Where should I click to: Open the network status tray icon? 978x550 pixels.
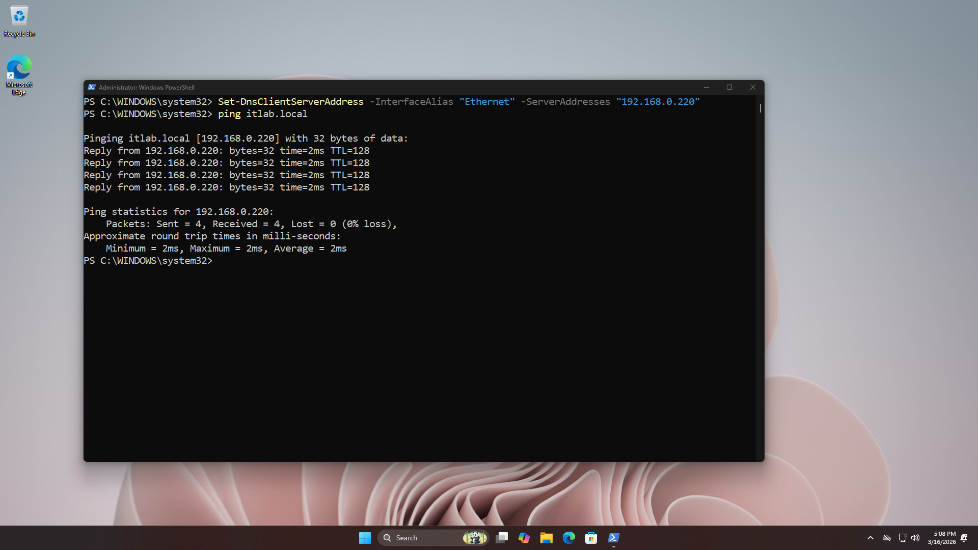point(903,538)
